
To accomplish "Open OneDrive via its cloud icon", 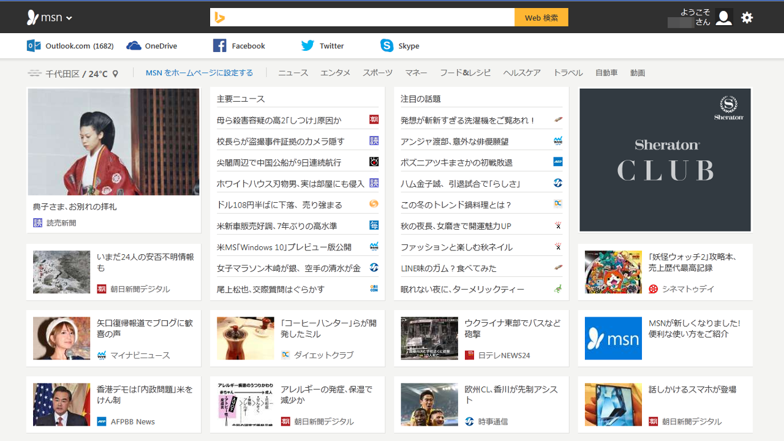I will tap(134, 46).
